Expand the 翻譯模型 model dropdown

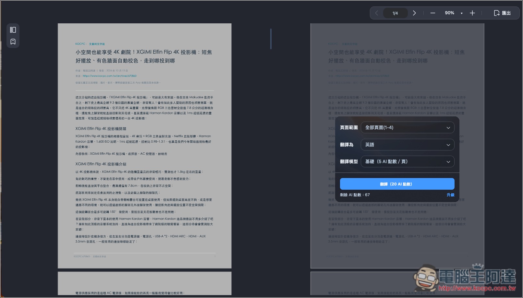pos(407,161)
